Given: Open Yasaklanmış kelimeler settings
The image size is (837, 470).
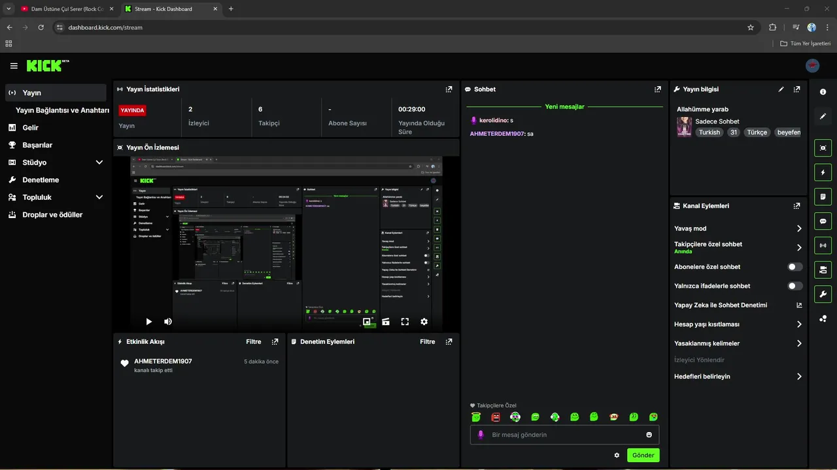Looking at the screenshot, I should tap(738, 343).
